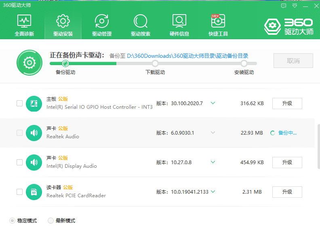Expand version dropdown for 30.100.2020.7

tap(213, 103)
